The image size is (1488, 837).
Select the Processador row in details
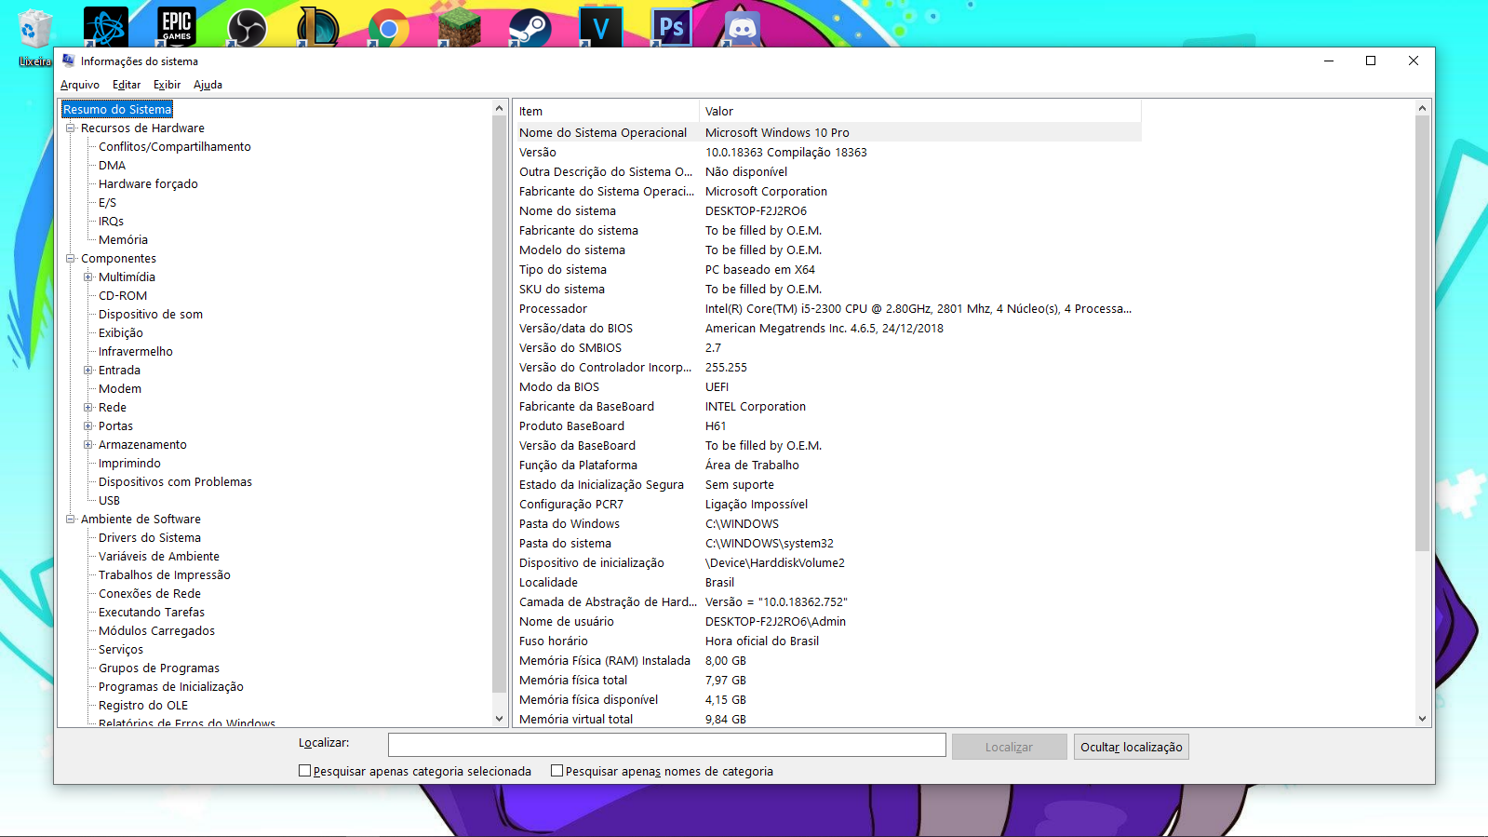(x=827, y=309)
